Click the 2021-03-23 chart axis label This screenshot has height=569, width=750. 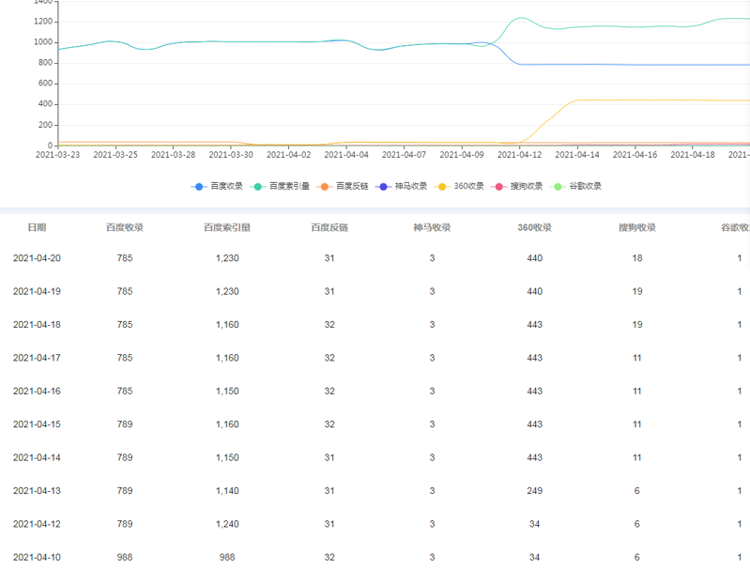click(x=58, y=154)
